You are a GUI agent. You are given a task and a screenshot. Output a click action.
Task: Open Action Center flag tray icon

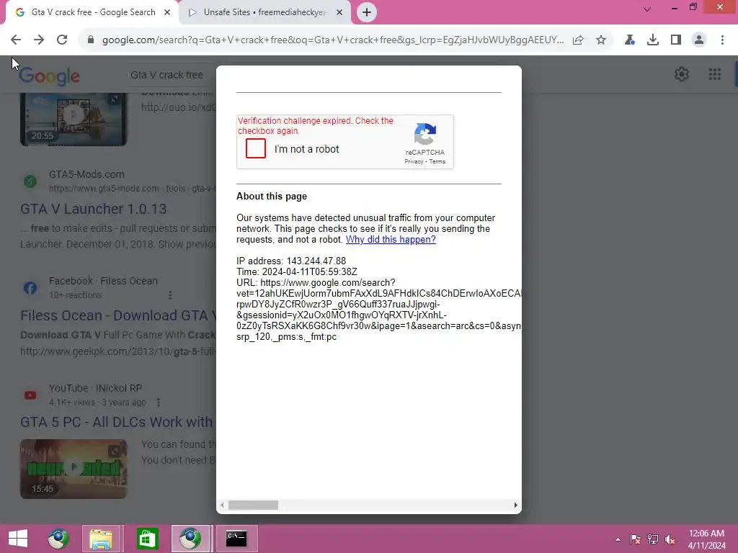635,539
